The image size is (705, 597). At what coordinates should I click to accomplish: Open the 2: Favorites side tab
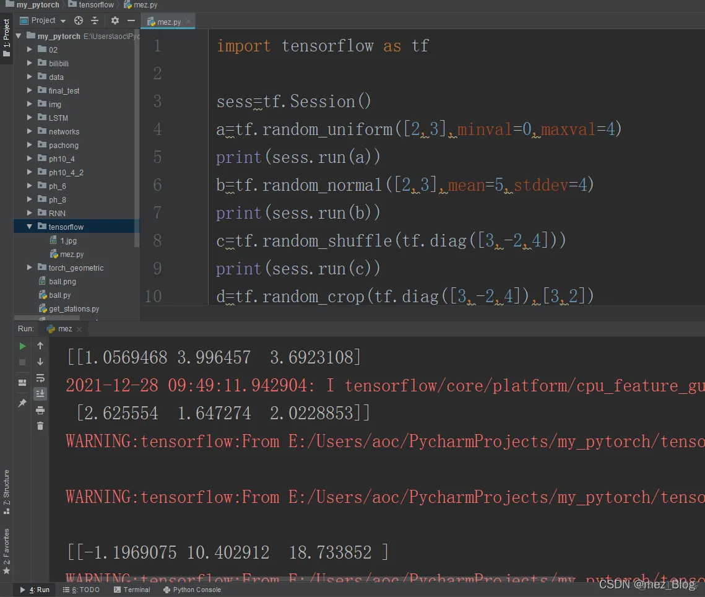pyautogui.click(x=6, y=552)
